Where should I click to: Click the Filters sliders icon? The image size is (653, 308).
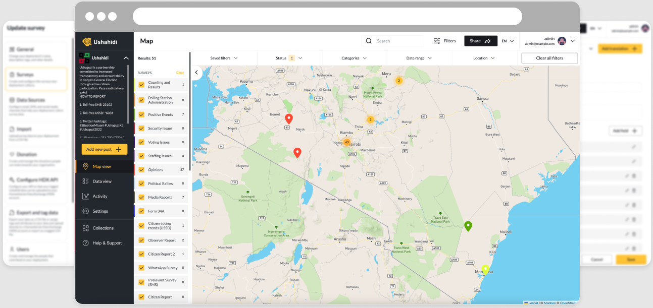437,41
